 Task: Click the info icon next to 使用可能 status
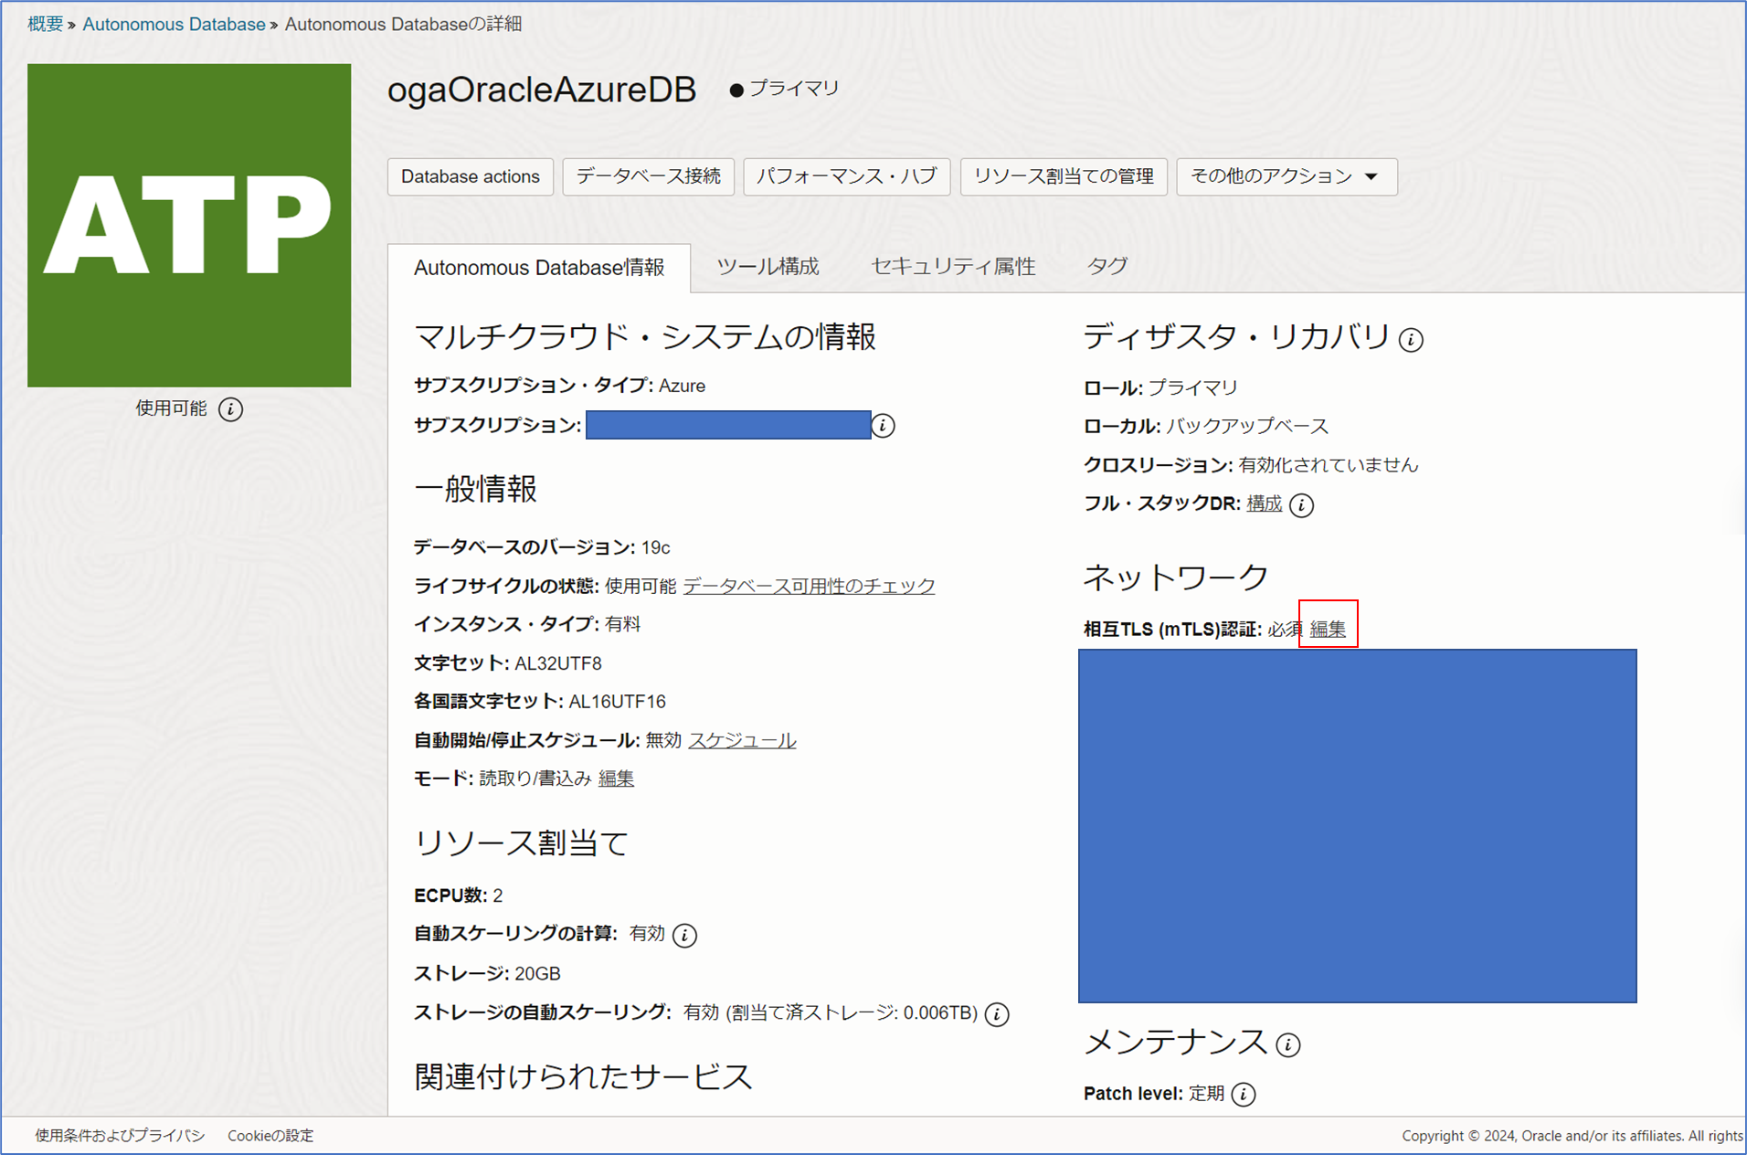coord(231,409)
